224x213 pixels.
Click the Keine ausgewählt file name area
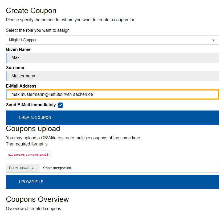coord(129,168)
